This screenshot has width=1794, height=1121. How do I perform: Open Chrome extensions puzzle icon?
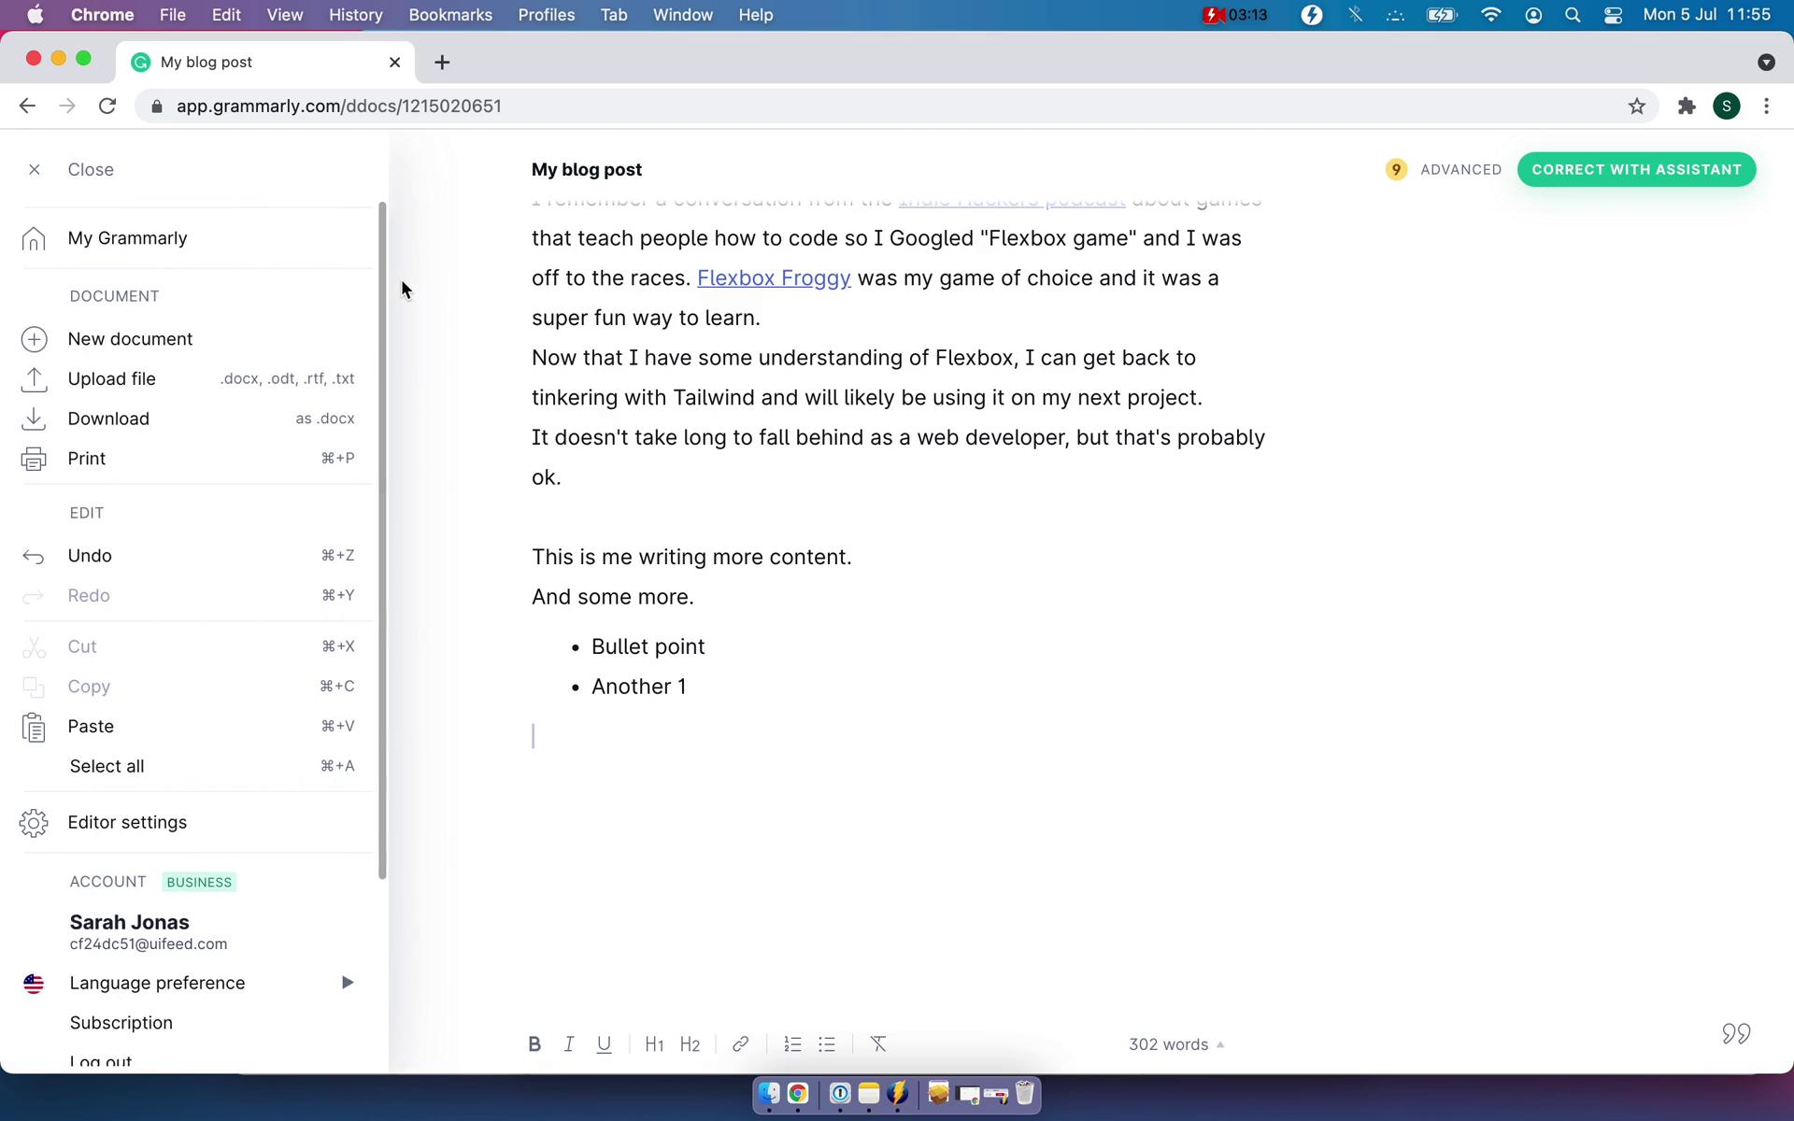point(1687,106)
